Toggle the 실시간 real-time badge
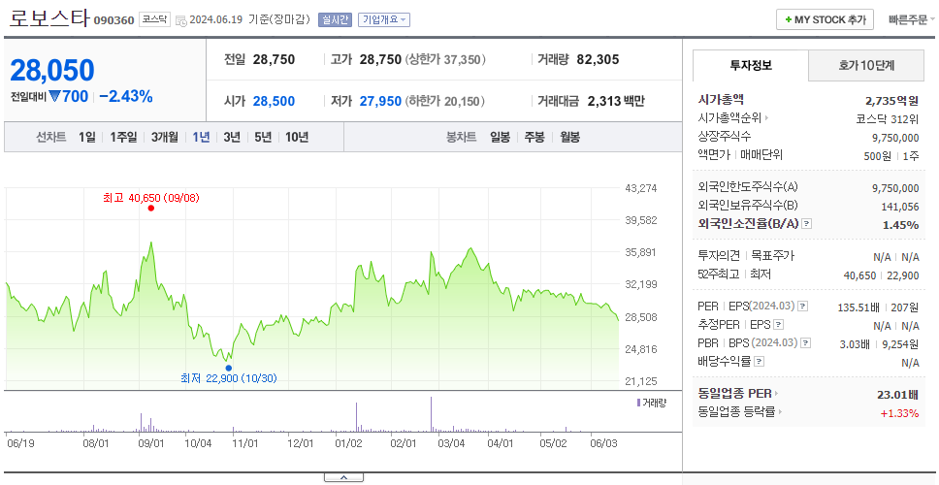The image size is (939, 485). (x=335, y=19)
